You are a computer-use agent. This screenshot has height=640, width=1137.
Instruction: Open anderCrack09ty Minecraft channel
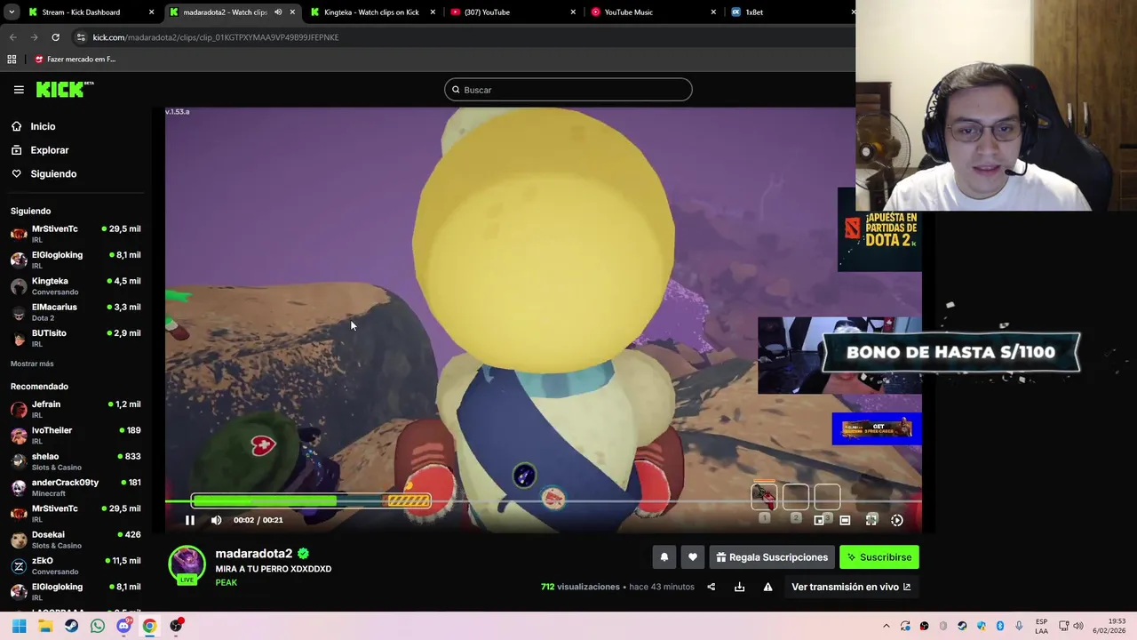click(75, 487)
